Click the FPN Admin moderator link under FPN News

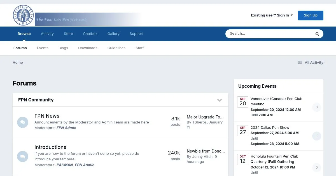[66, 128]
